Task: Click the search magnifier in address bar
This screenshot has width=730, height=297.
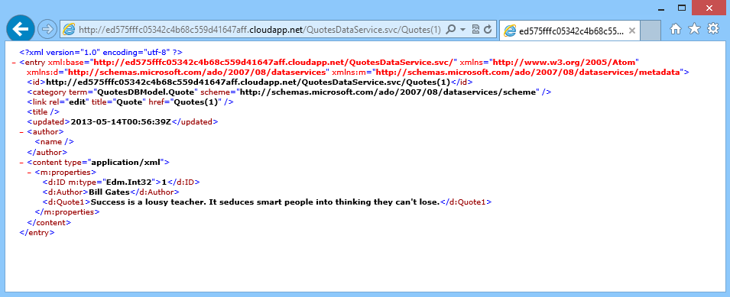Action: click(x=451, y=30)
